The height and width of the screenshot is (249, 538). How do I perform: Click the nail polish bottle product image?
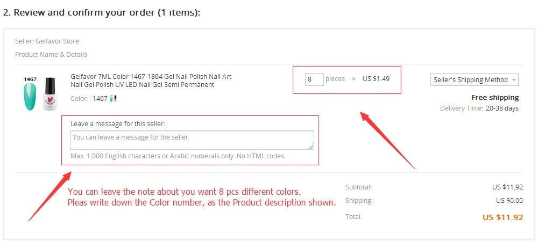[x=50, y=94]
